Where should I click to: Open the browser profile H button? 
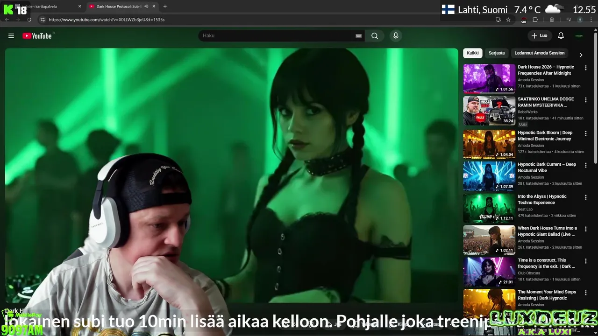(x=580, y=20)
